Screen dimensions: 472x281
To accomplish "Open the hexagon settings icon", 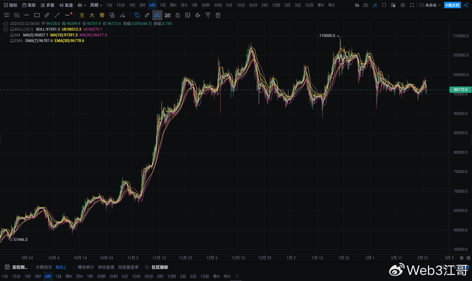I will (402, 5).
